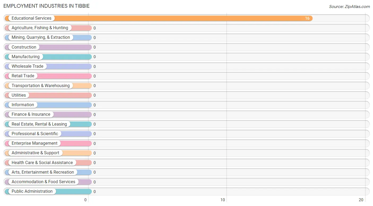The height and width of the screenshot is (206, 373).
Task: Click the 0 value beside Retail Trade
Action: click(x=94, y=76)
